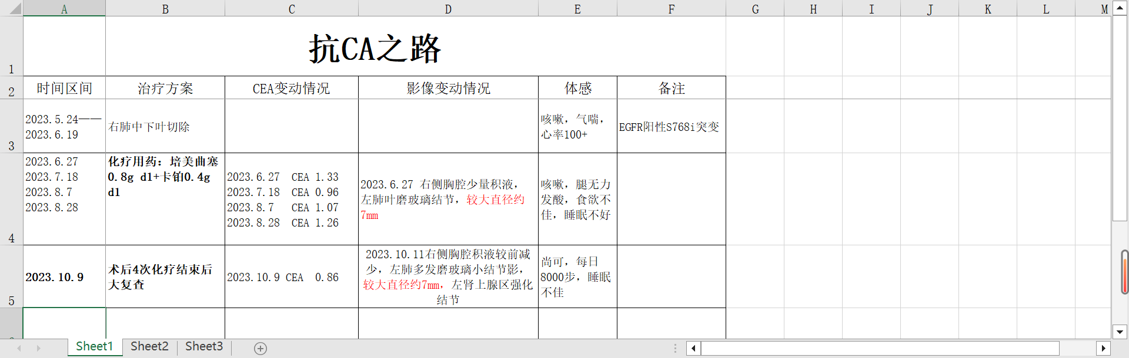Click the previous sheet navigation arrow
The width and height of the screenshot is (1129, 358).
19,349
